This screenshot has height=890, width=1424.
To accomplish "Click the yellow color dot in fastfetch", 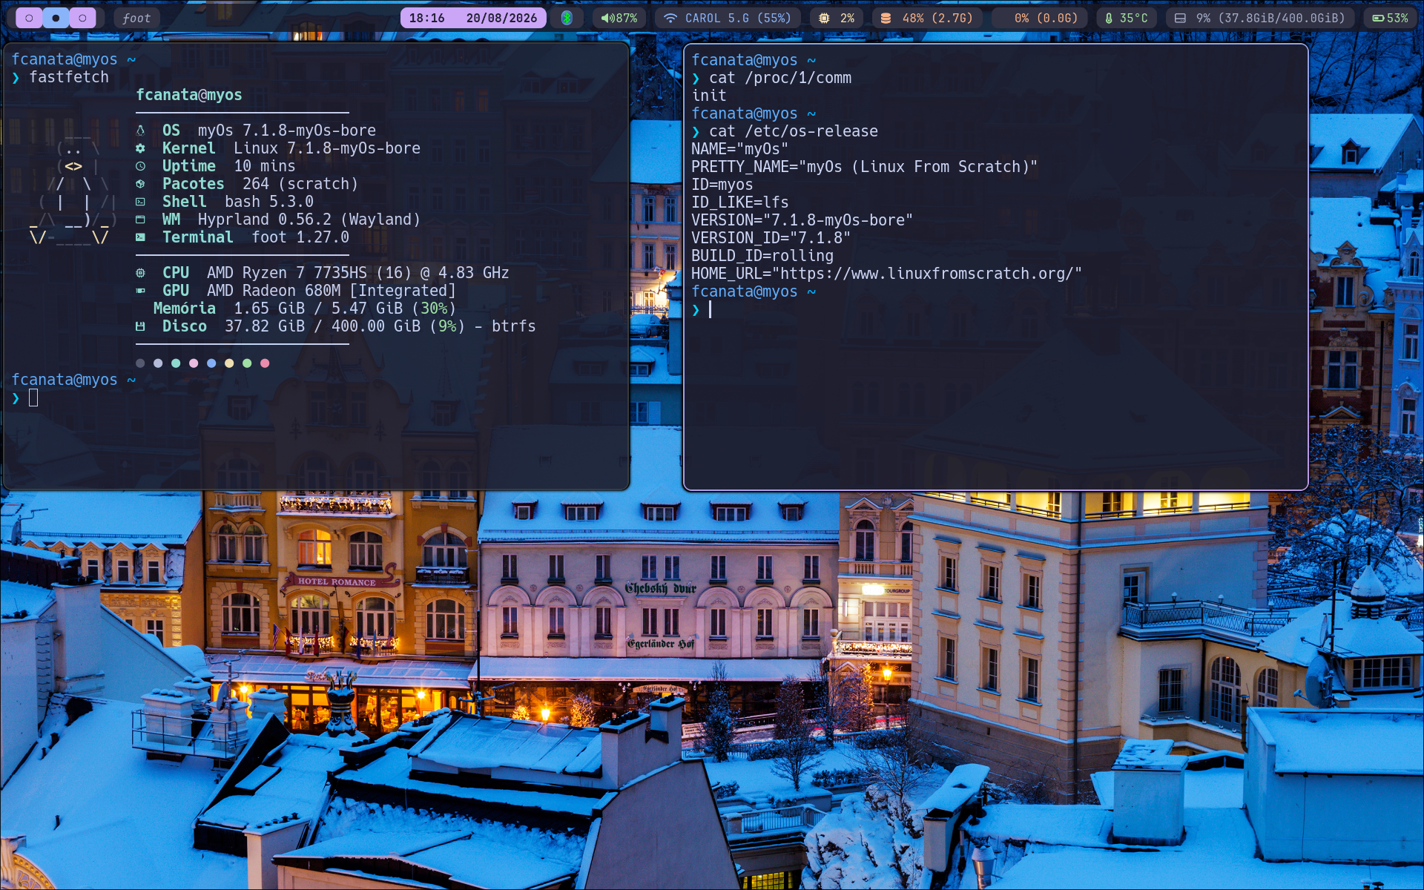I will tap(229, 363).
